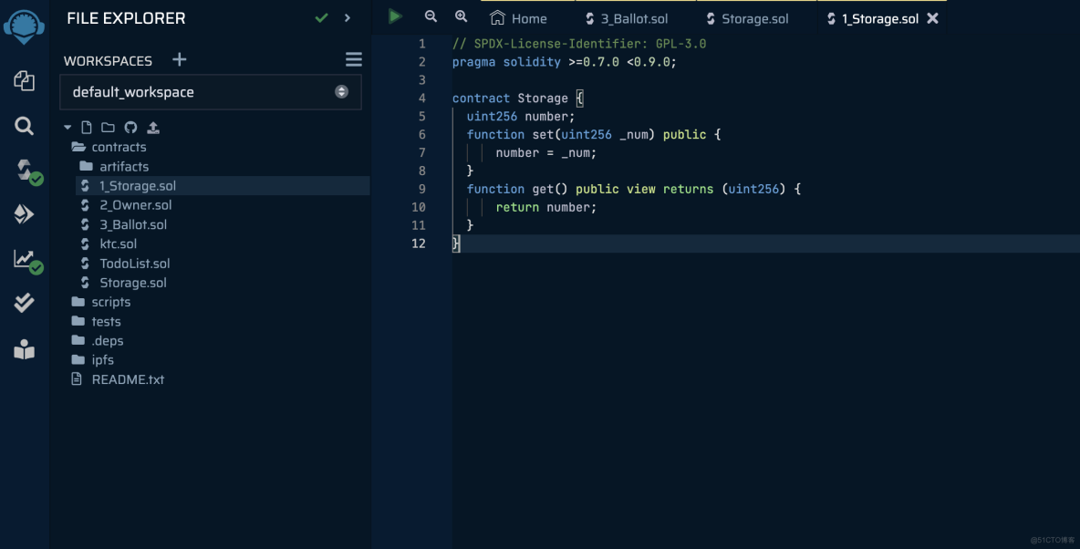
Task: Collapse File Explorer panel with chevron arrow
Action: coord(348,18)
